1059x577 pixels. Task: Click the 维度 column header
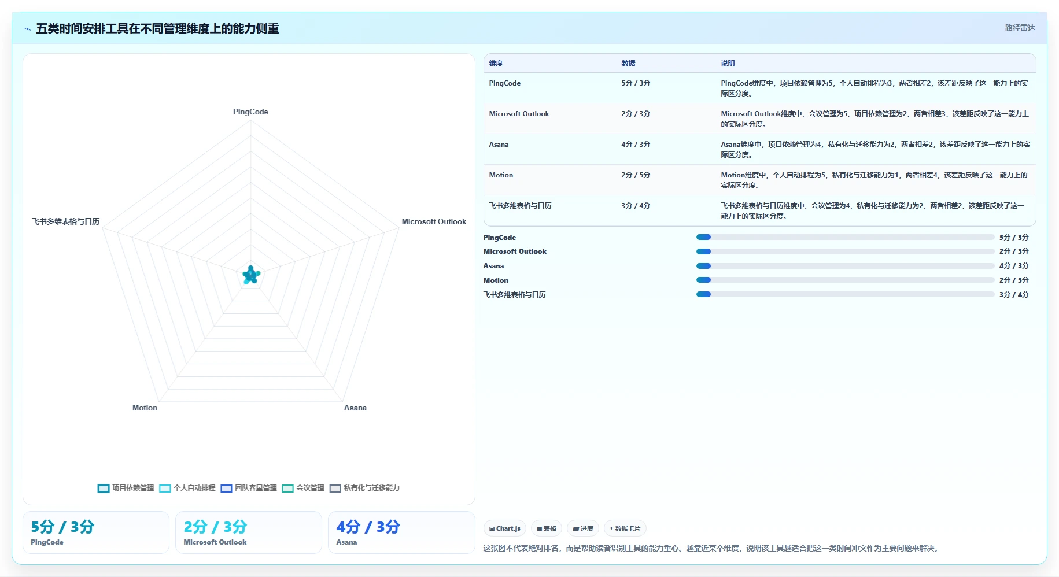496,64
